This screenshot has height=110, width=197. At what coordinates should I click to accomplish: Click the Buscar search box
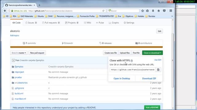coord(123,11)
